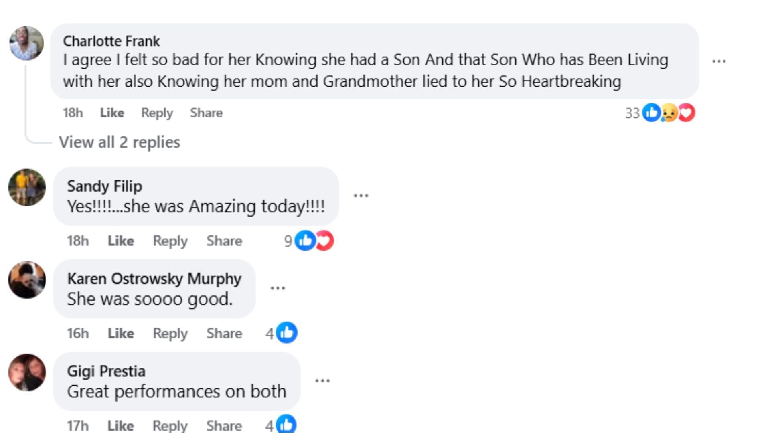The image size is (770, 433).
Task: Like Sandy Filip's comment
Action: (121, 241)
